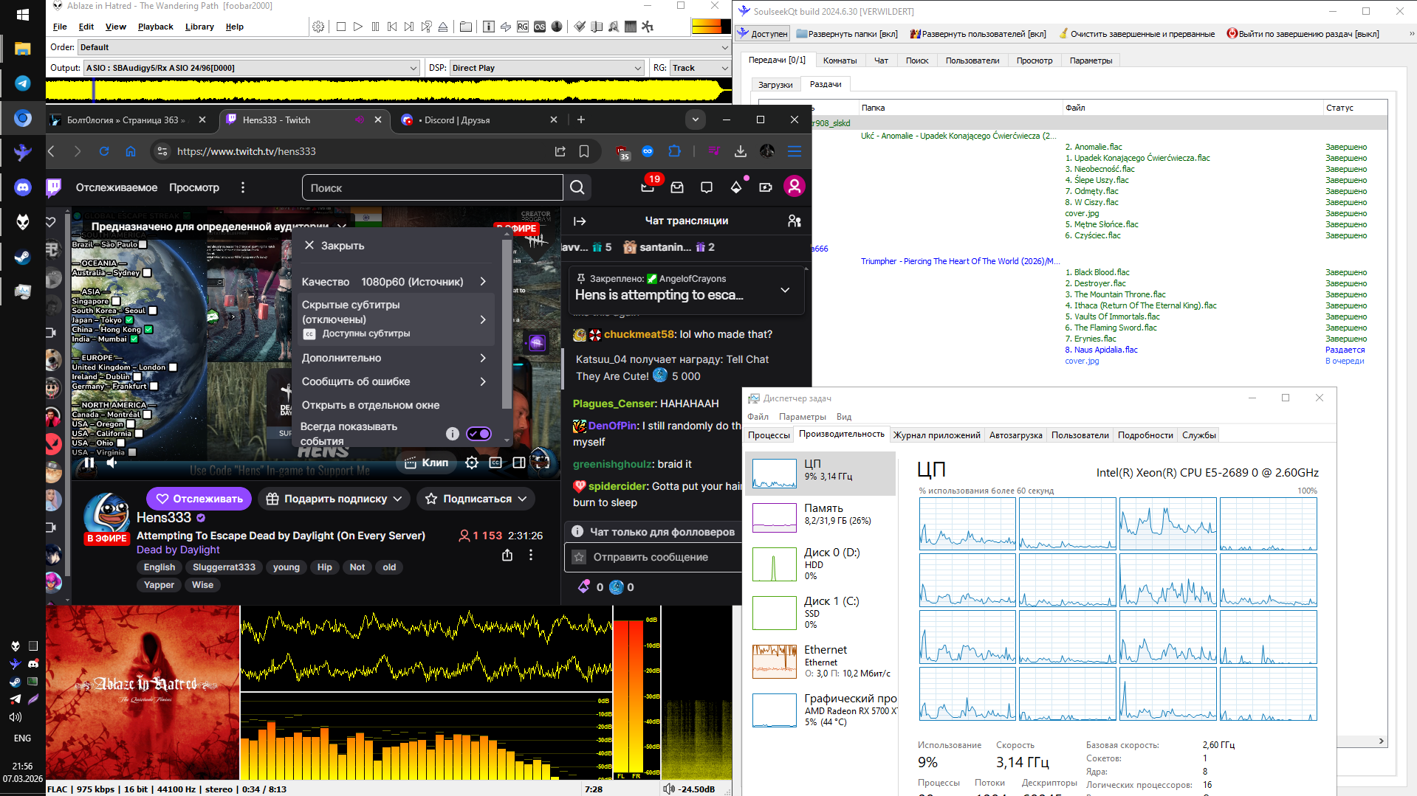This screenshot has width=1417, height=796.
Task: Click 'Открыть в отдельном окне' menu entry
Action: 371,405
